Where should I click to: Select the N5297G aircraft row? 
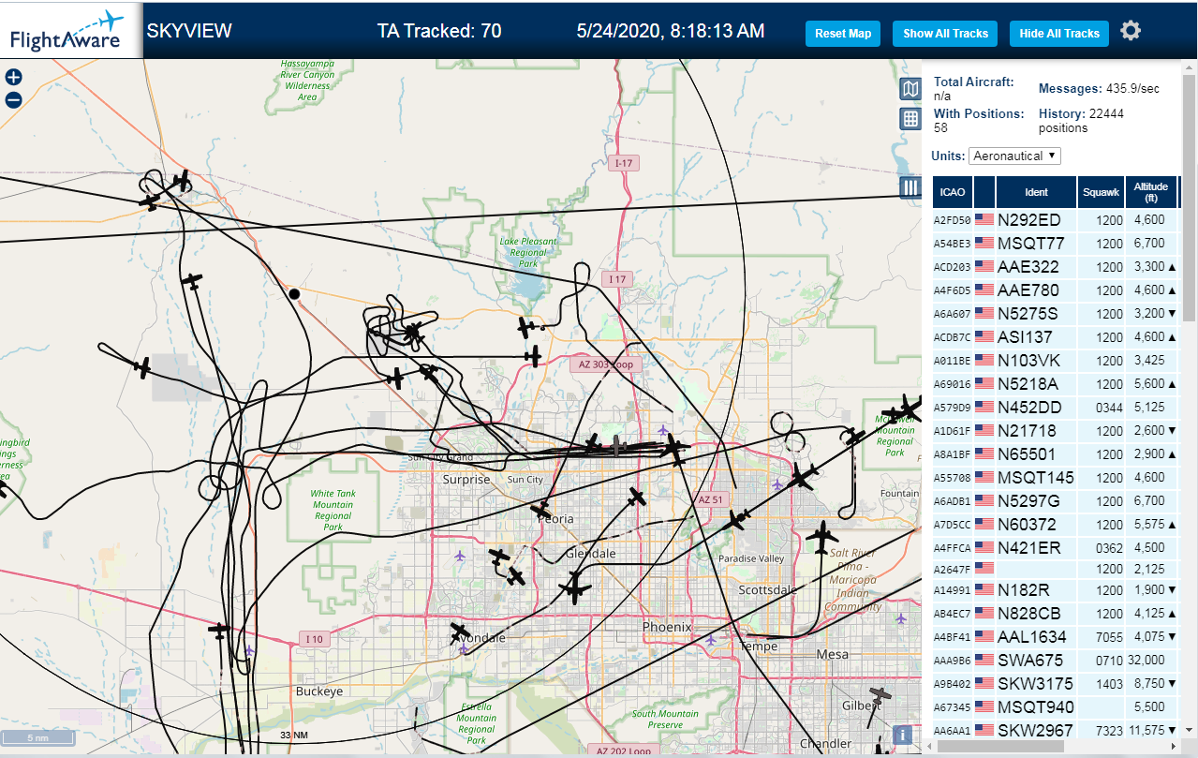pyautogui.click(x=1056, y=501)
